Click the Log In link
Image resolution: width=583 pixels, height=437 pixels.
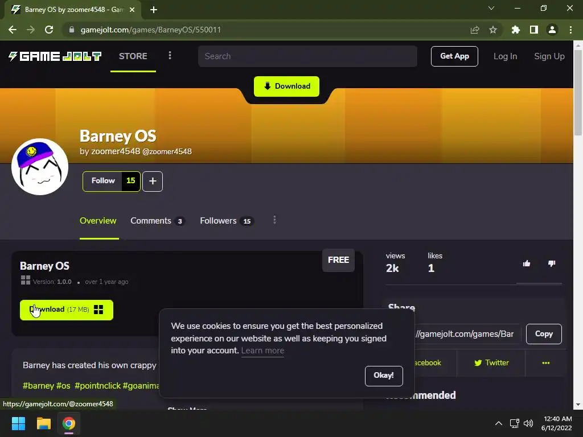click(x=505, y=56)
